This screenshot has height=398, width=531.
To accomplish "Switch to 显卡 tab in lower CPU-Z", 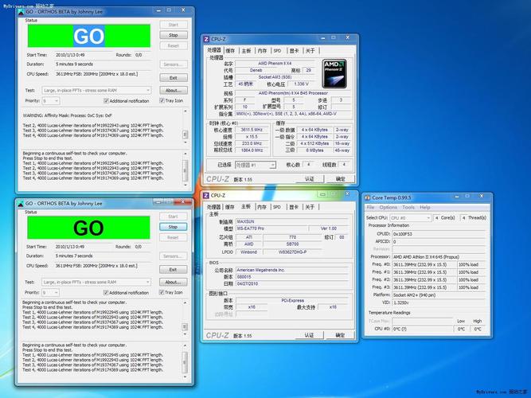I will (x=294, y=207).
